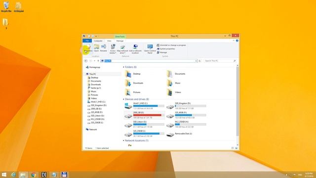
Task: Click the Up one level arrow
Action: 98,61
